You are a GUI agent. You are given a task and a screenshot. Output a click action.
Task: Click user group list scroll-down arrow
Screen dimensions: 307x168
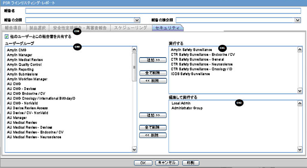point(134,150)
